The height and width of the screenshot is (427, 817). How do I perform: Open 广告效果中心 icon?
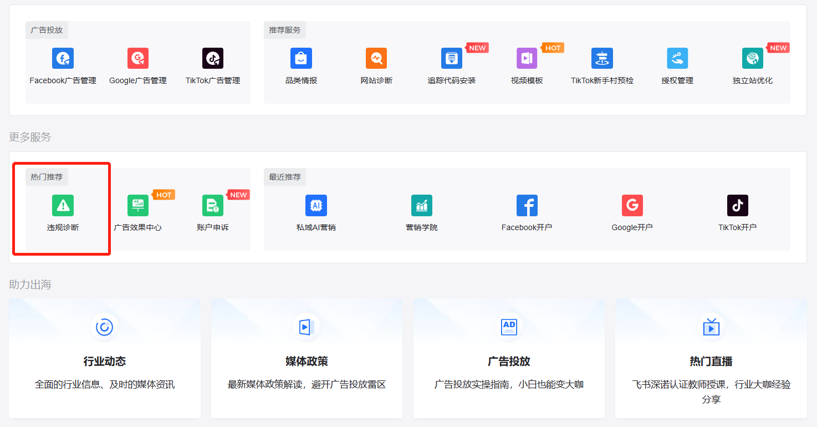[138, 205]
